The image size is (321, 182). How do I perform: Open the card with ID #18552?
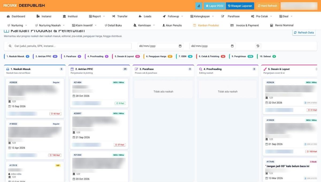(x=35, y=140)
